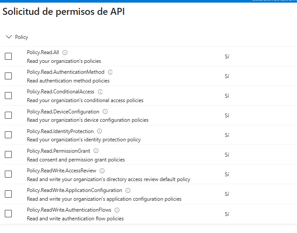Click Policy.Read.All permission name
Viewport: 297px width, 233px height.
[x=43, y=52]
